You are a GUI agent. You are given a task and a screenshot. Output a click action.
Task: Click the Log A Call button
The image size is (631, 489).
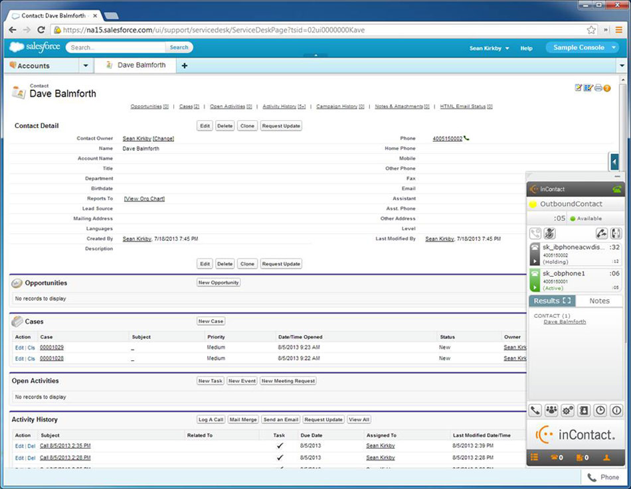tap(211, 419)
